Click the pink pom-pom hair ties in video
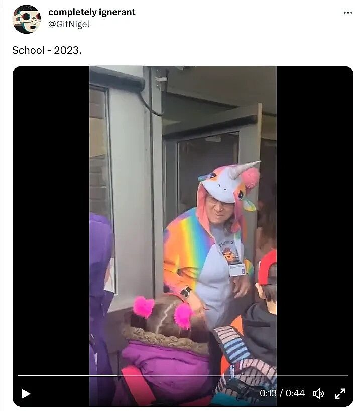This screenshot has height=411, width=359. 163,311
